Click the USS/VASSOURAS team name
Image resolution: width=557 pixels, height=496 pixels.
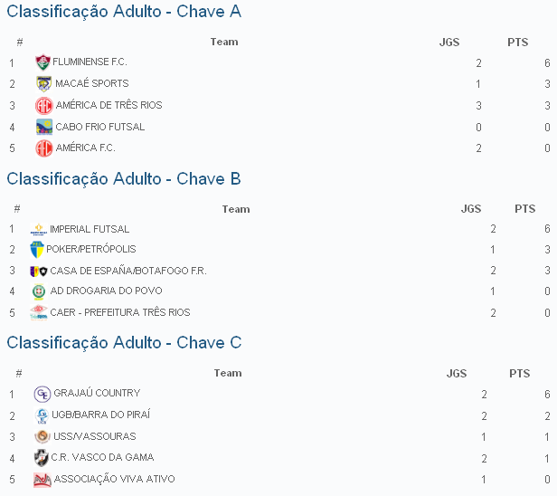pos(95,436)
